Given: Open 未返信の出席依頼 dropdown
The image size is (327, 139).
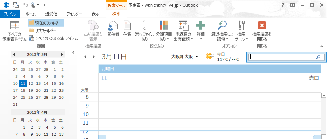Looking at the screenshot, I should pos(183,31).
